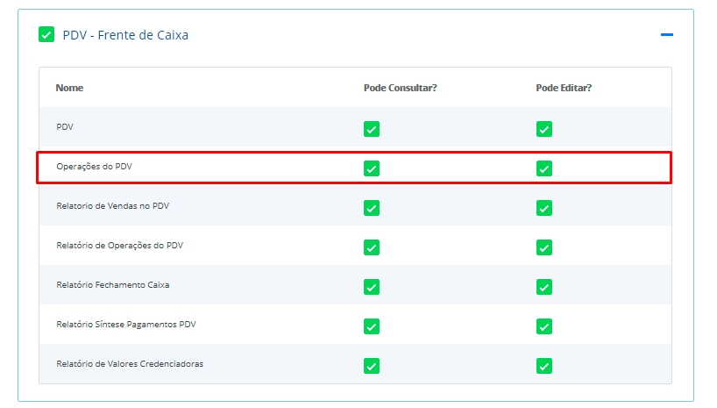Uncheck Pode Editar for PDV row
The image size is (717, 408).
coord(544,129)
